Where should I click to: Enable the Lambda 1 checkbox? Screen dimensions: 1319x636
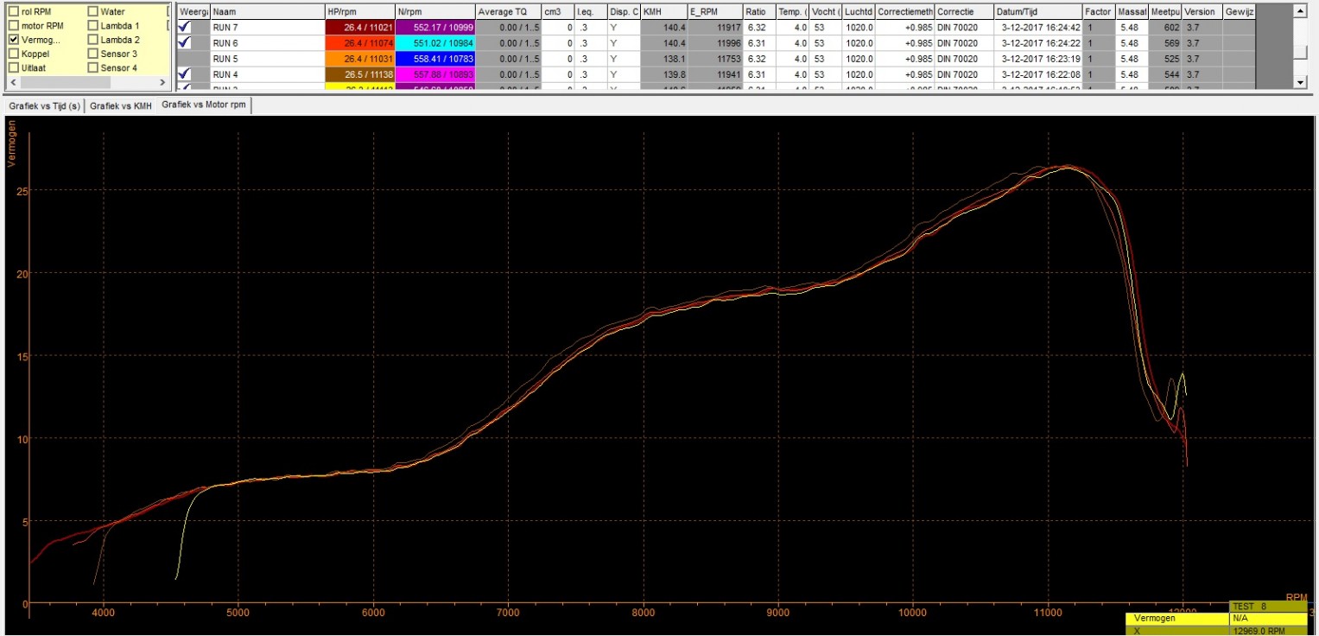point(92,26)
